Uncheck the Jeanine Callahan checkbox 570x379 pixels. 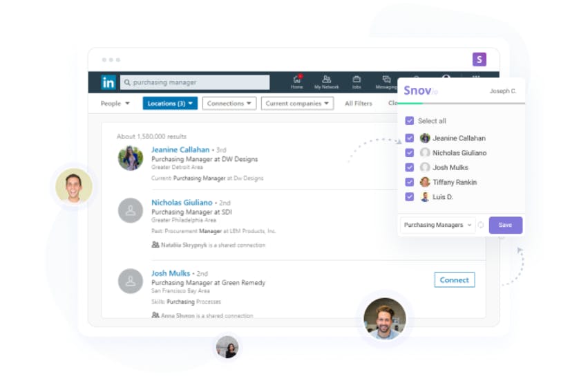point(409,138)
